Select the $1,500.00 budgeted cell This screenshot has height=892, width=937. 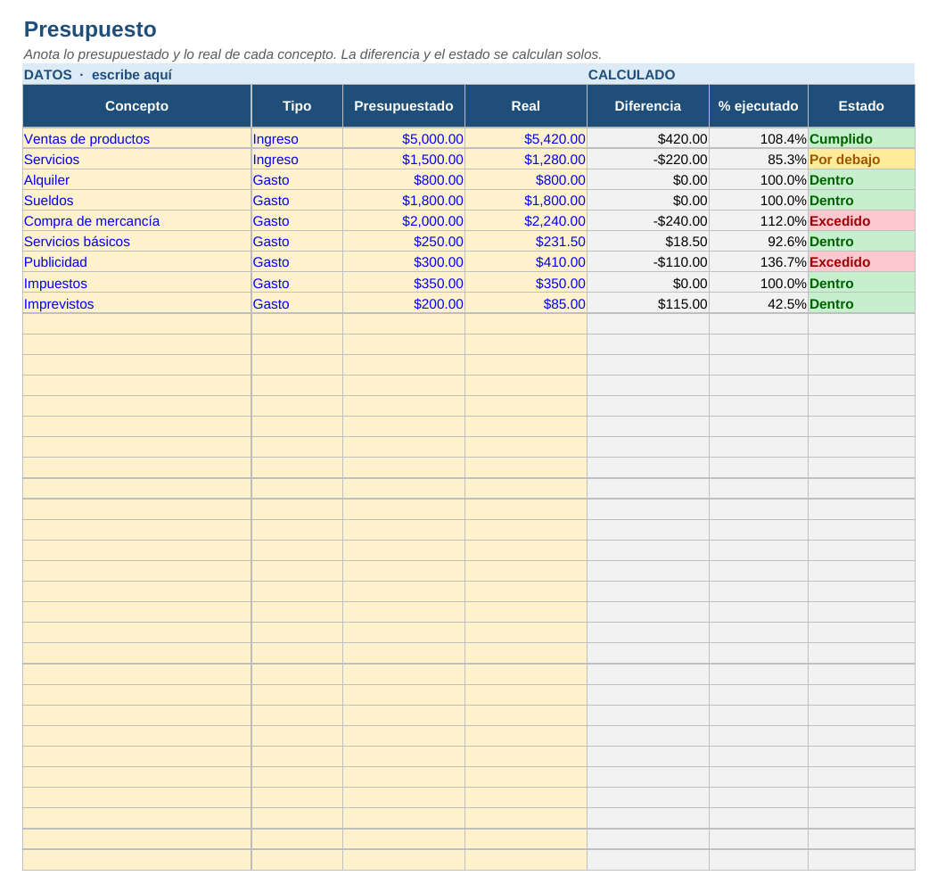(403, 160)
